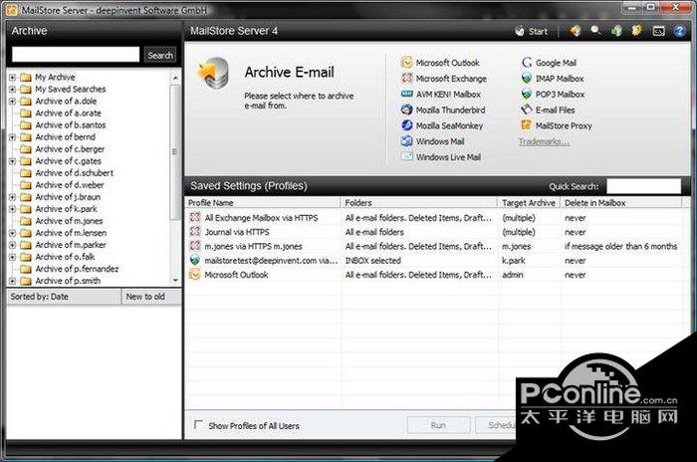
Task: Expand Archive of o.falk node
Action: pos(12,257)
